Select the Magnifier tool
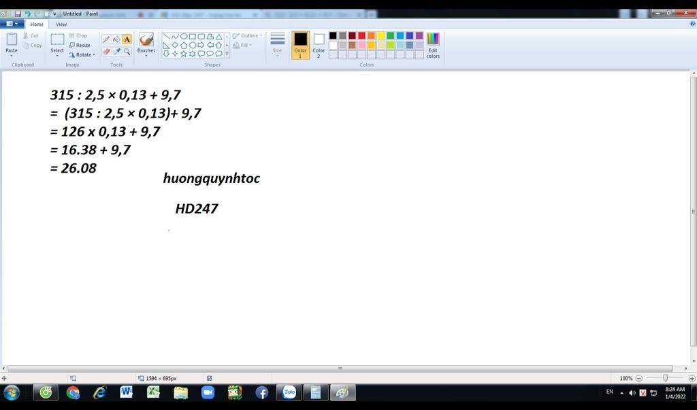The width and height of the screenshot is (697, 410). (127, 51)
